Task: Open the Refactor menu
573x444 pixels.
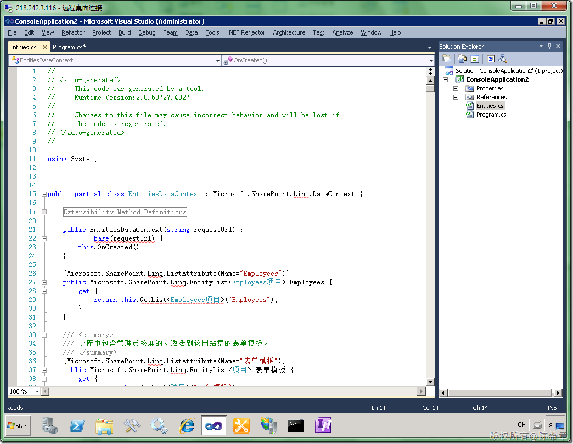Action: pos(72,32)
